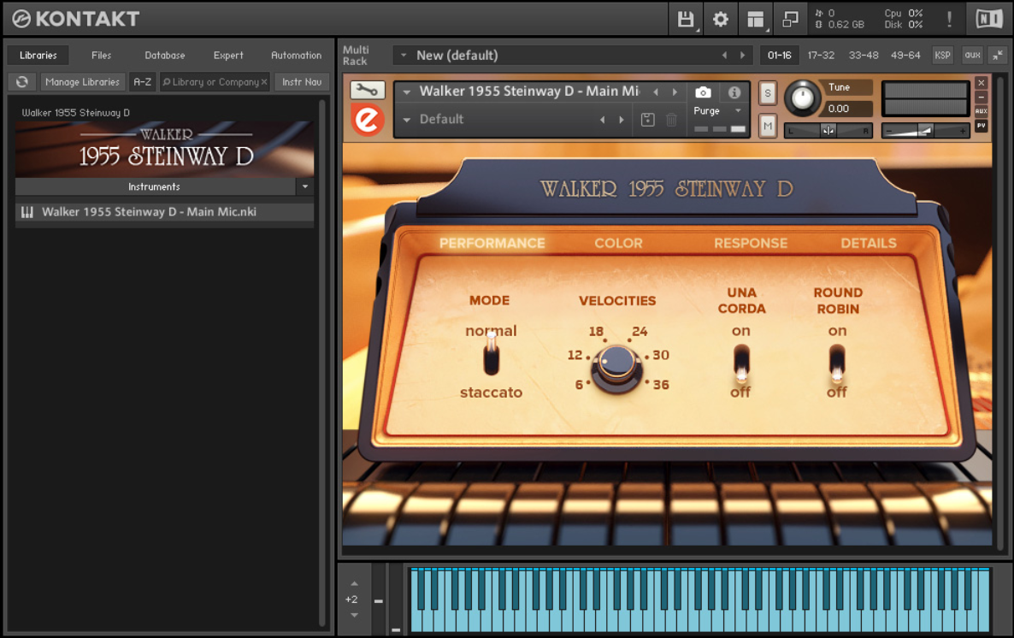Click the orange e instrument logo
This screenshot has height=638, width=1014.
pyautogui.click(x=368, y=120)
